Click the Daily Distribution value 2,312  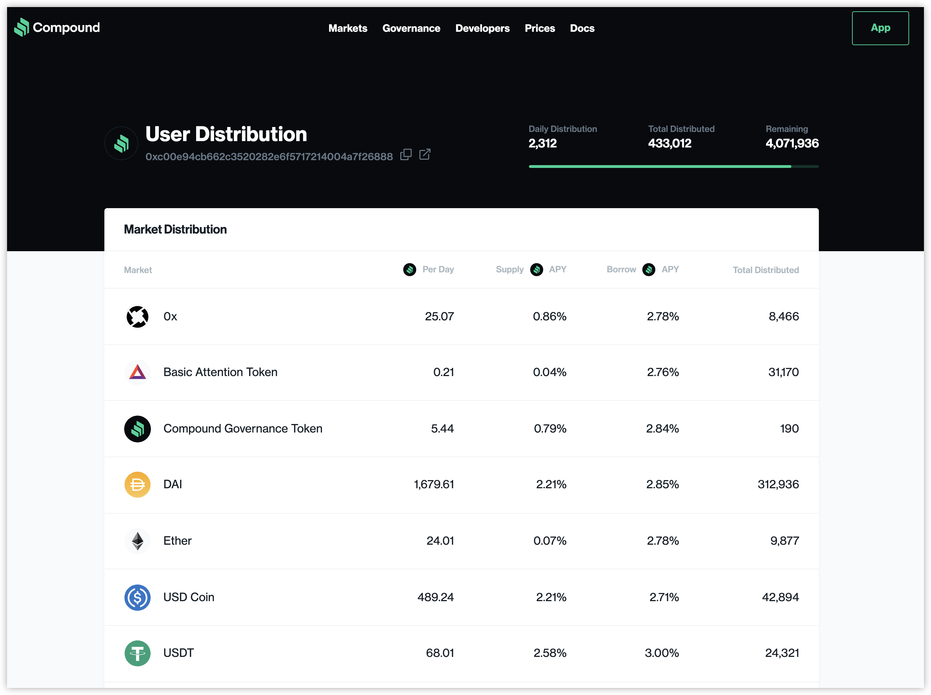coord(542,144)
